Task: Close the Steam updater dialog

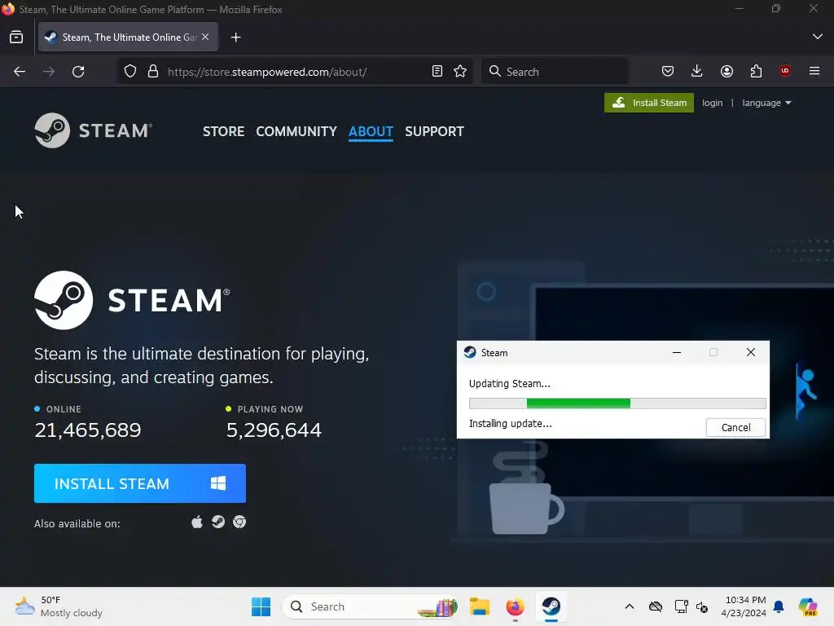Action: 750,352
